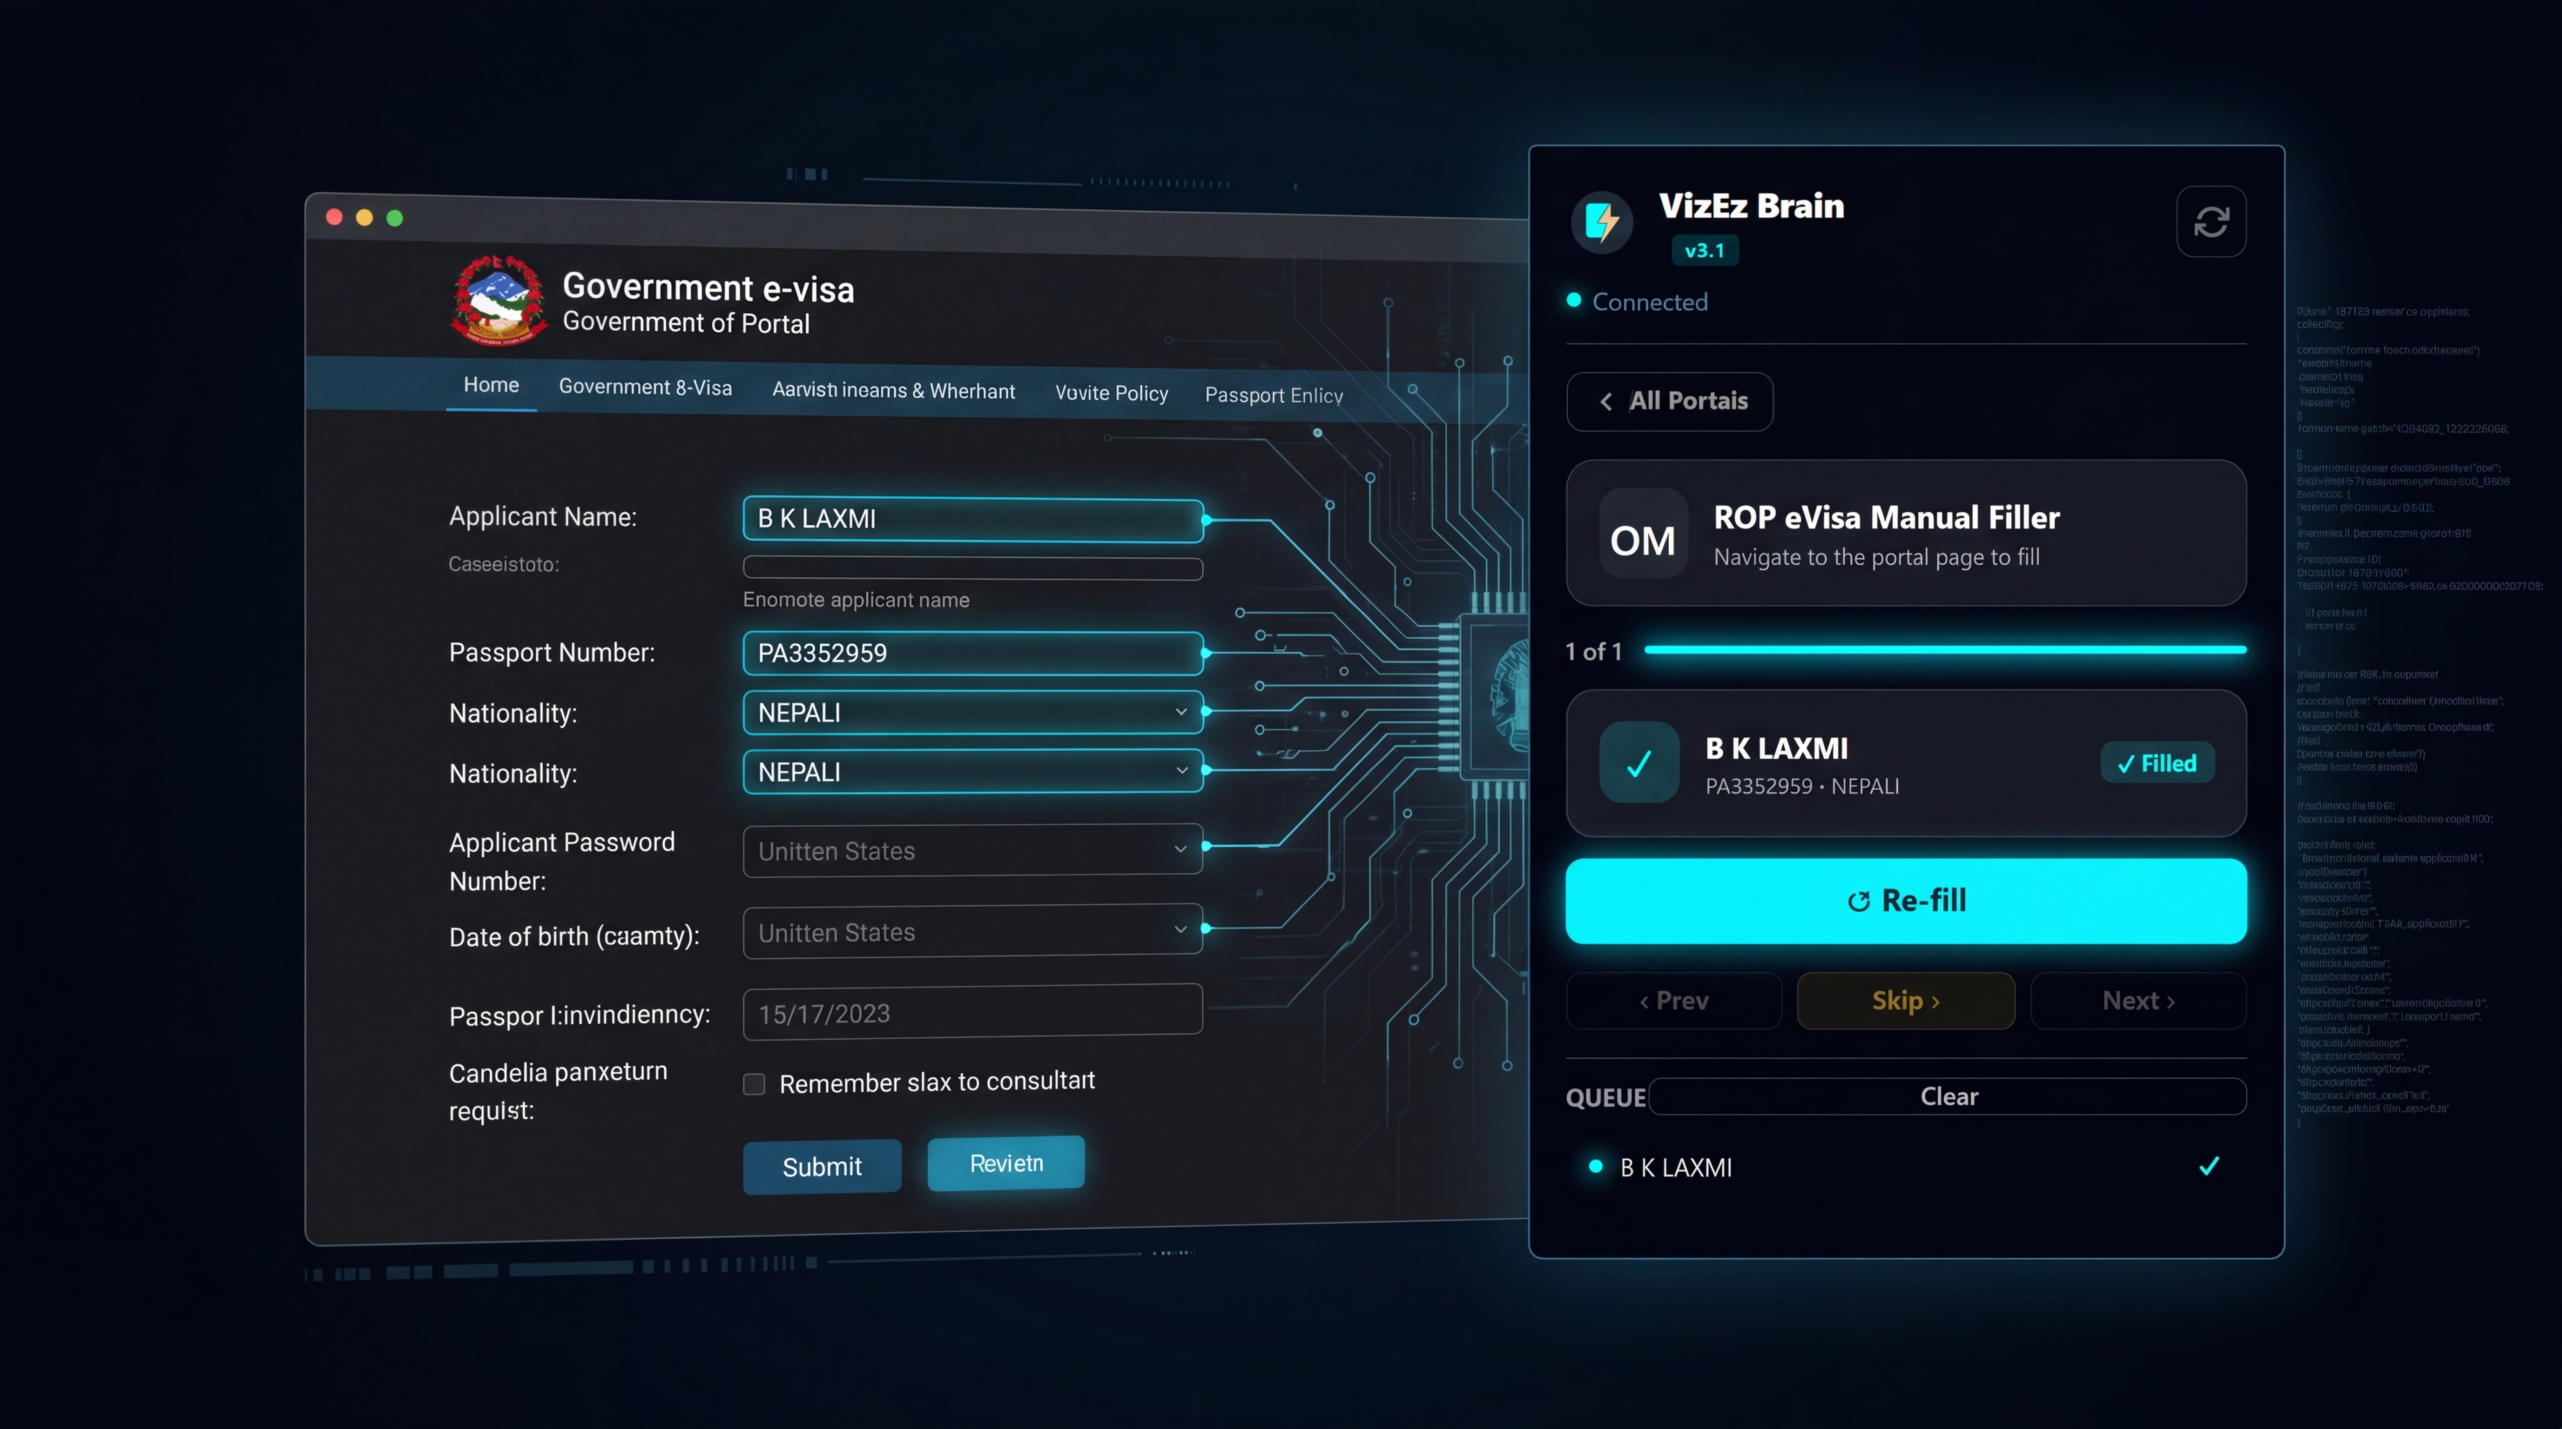Click the Re-fill button
Screen dimensions: 2562x1429
pos(1906,901)
